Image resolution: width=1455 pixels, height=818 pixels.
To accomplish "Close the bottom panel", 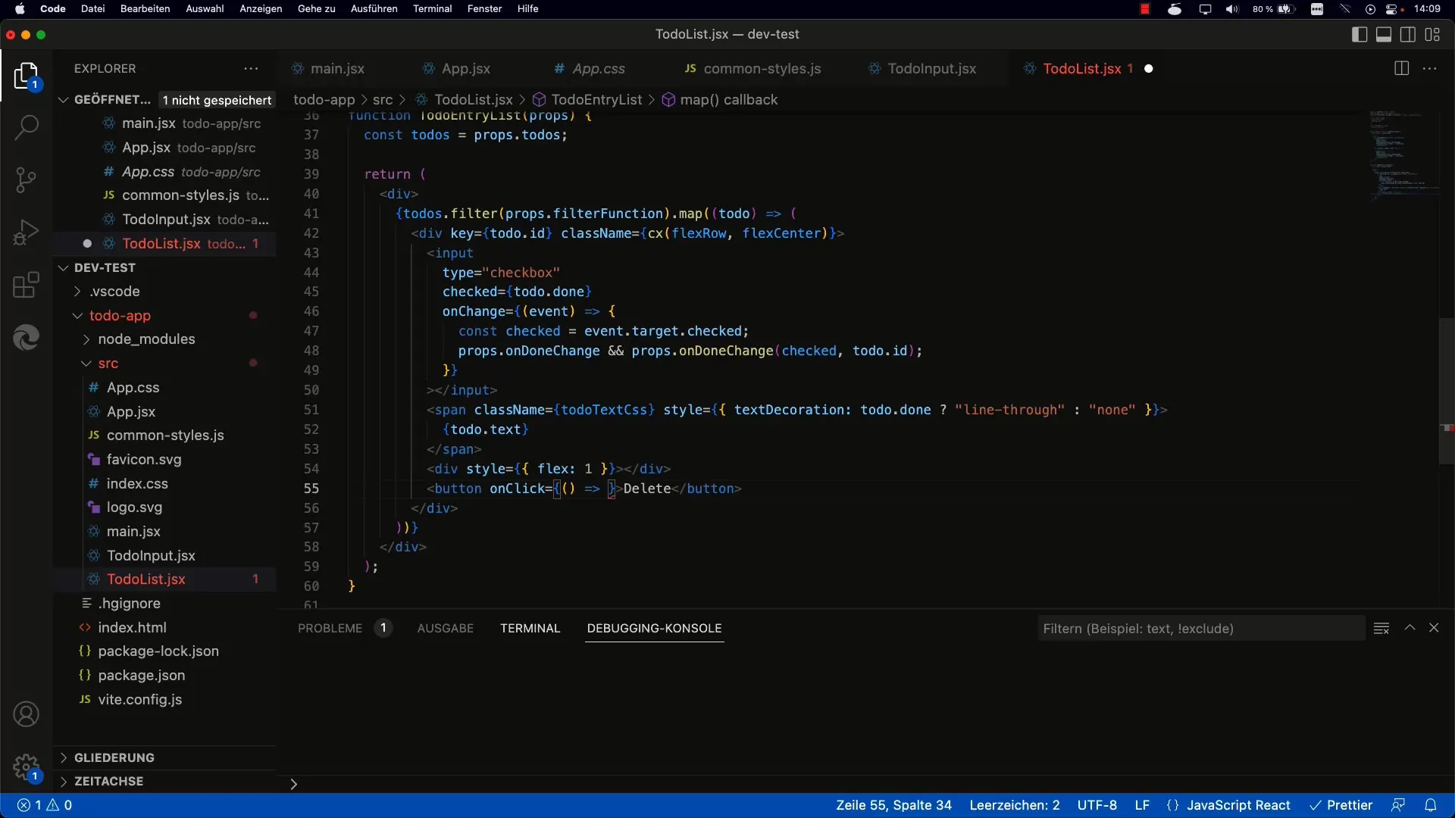I will pos(1434,628).
